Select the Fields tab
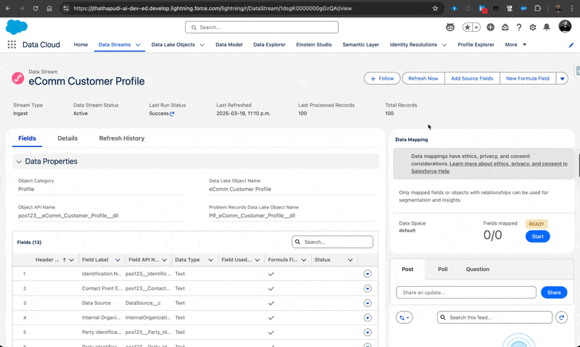Screen dimensions: 580x347 point(27,138)
